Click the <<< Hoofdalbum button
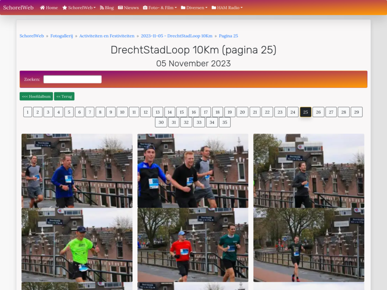Viewport: 387px width, 290px height. point(36,96)
